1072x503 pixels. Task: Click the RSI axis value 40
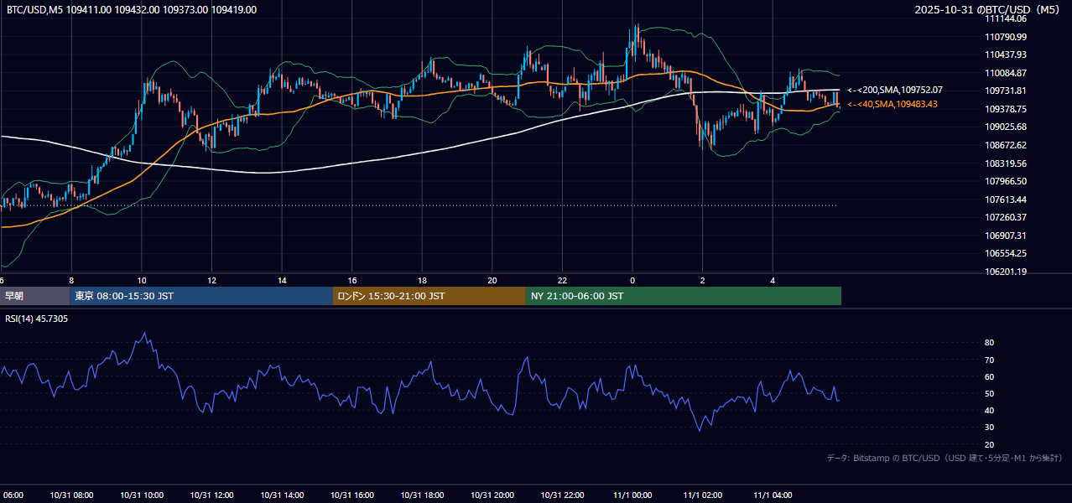point(990,410)
